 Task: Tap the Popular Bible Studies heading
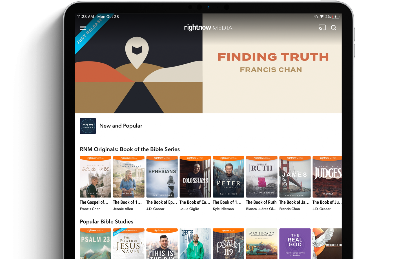(107, 222)
